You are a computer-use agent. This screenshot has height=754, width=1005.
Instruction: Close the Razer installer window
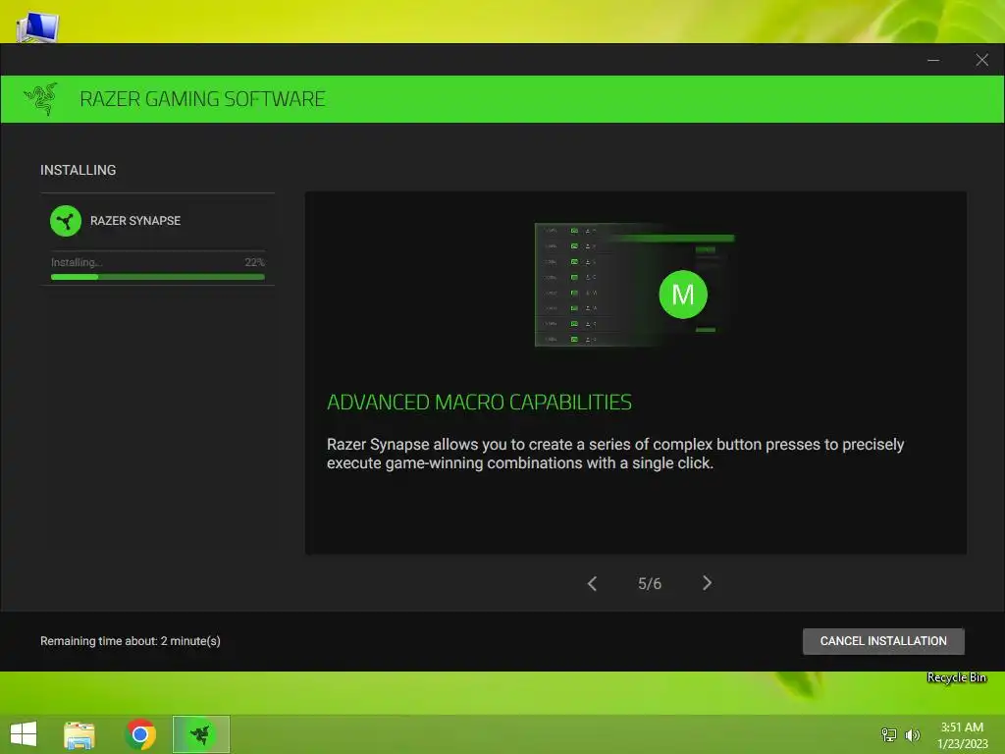click(x=981, y=60)
